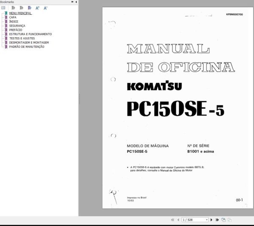The height and width of the screenshot is (226, 254).
Task: Open DESMONTAGEM E MONTAGEM bookmark
Action: [x=29, y=43]
